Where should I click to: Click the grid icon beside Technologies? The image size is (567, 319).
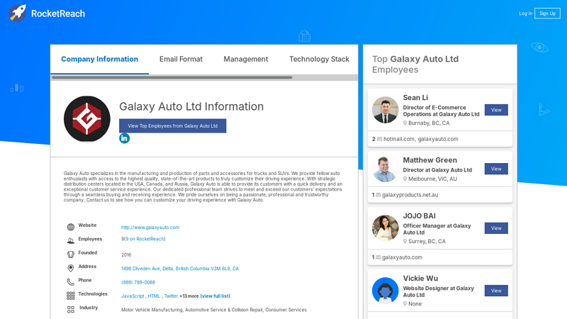coord(70,296)
